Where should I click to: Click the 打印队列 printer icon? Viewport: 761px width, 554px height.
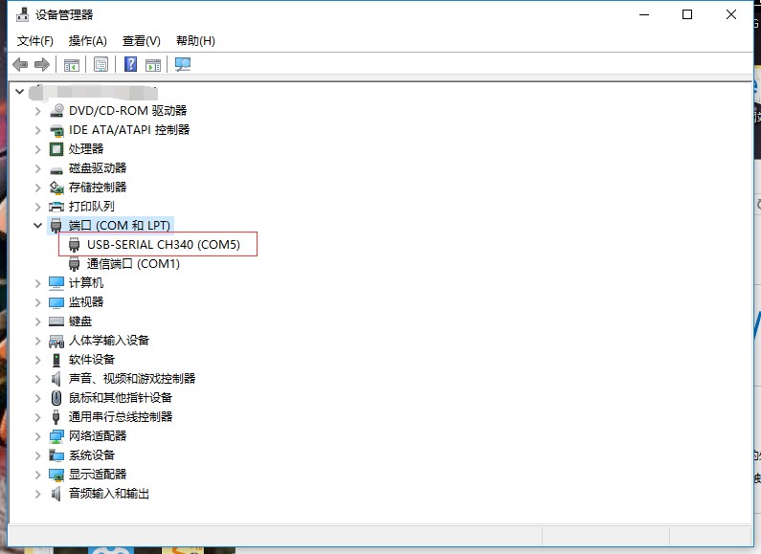point(56,207)
